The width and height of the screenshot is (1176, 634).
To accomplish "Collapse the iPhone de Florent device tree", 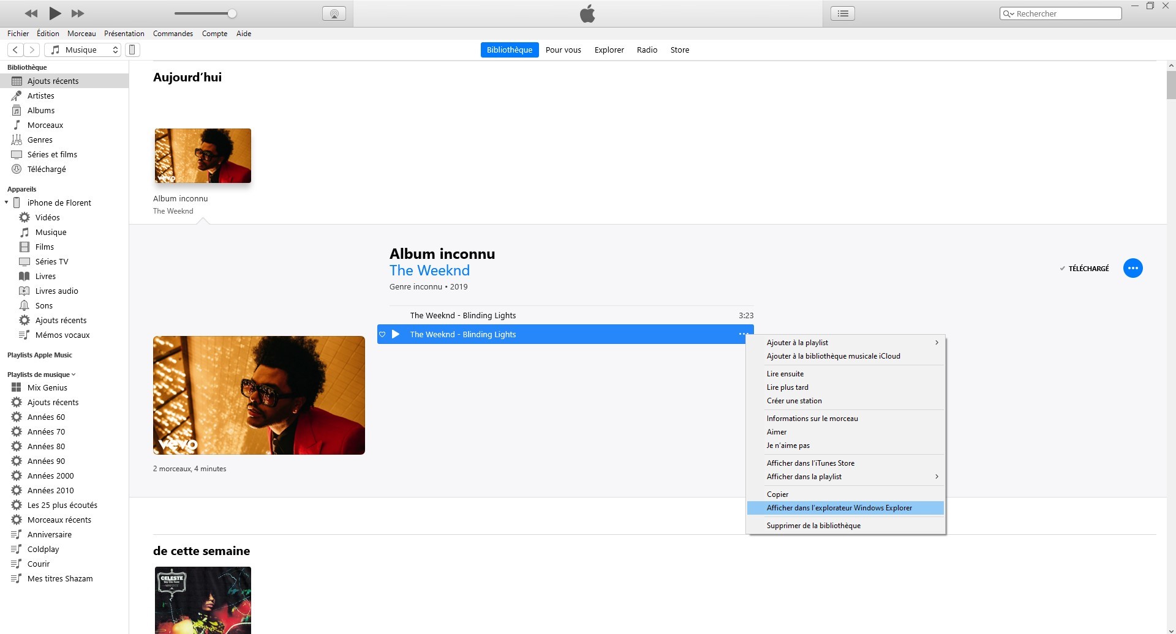I will click(6, 203).
